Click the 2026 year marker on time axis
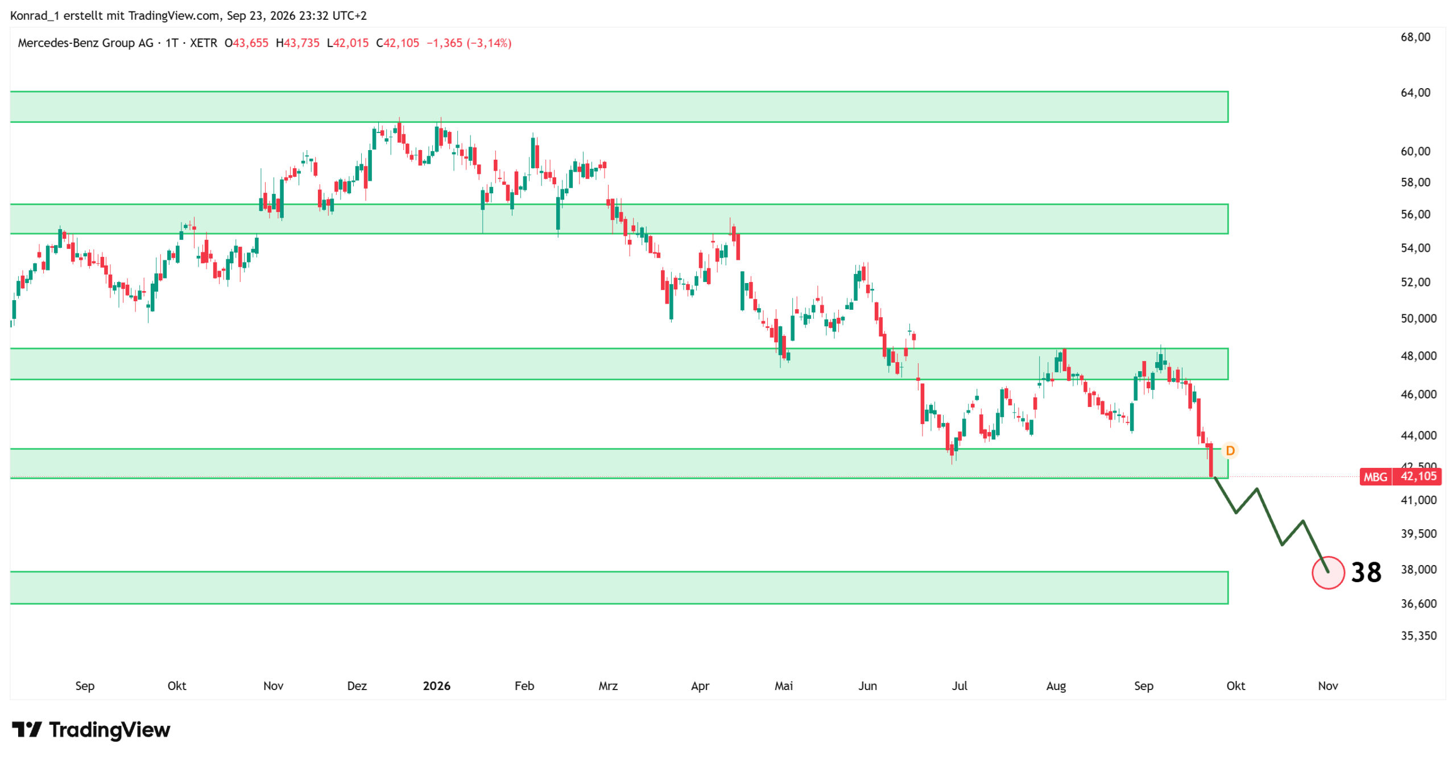The image size is (1456, 760). point(436,686)
